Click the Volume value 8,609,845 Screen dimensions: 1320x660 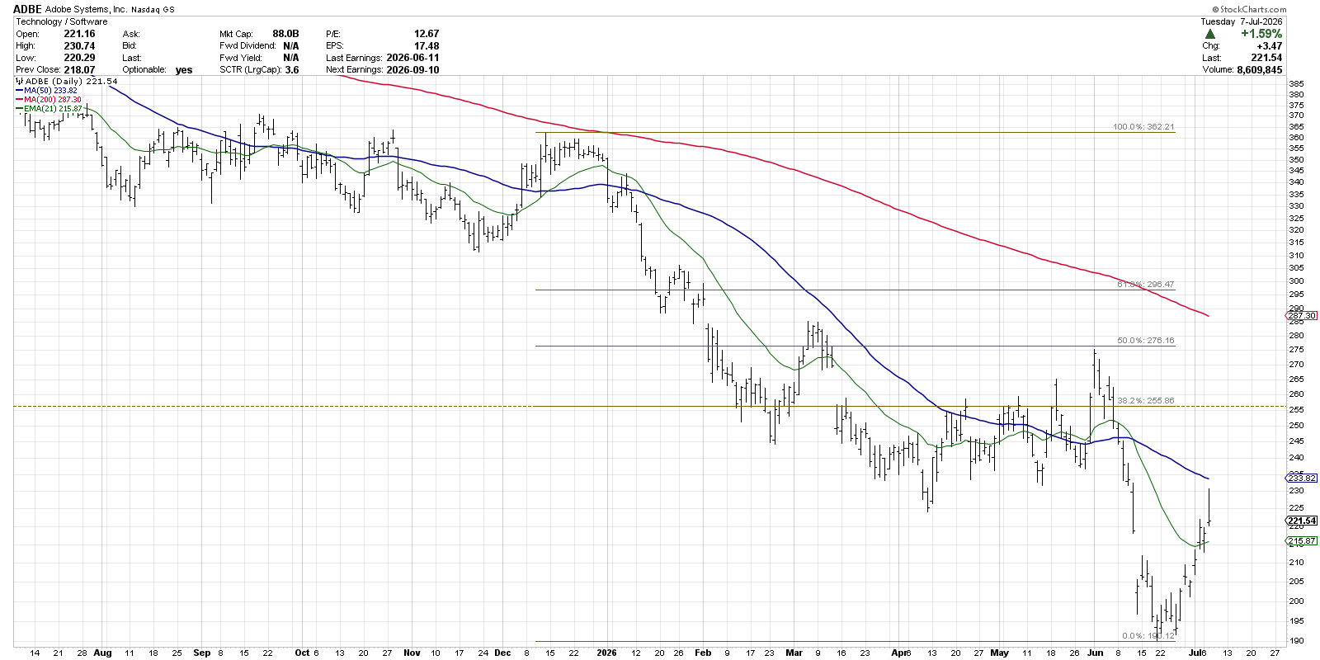click(x=1260, y=70)
